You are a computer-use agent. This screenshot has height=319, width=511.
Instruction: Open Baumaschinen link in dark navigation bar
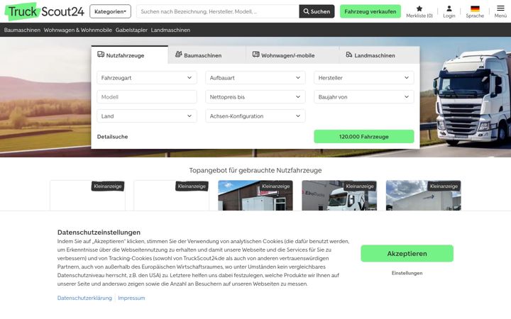22,30
